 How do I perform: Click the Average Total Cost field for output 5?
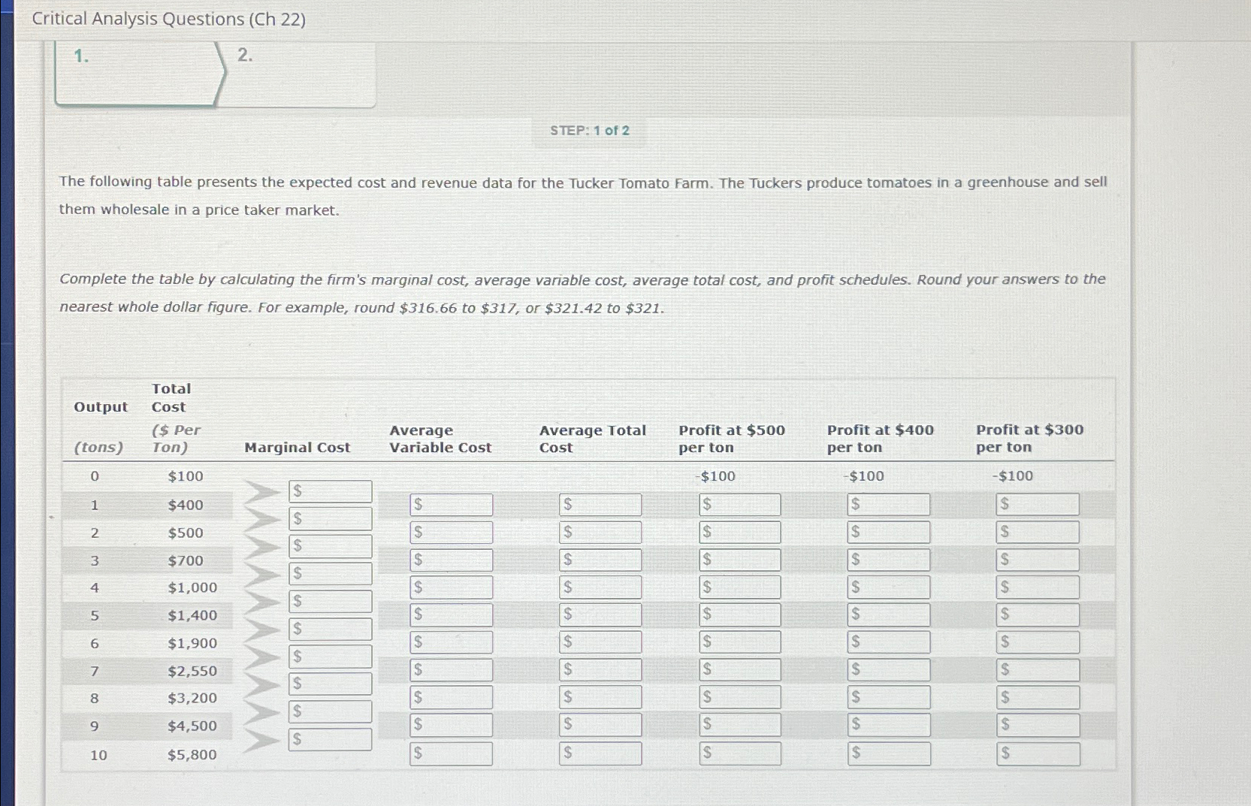(x=600, y=614)
